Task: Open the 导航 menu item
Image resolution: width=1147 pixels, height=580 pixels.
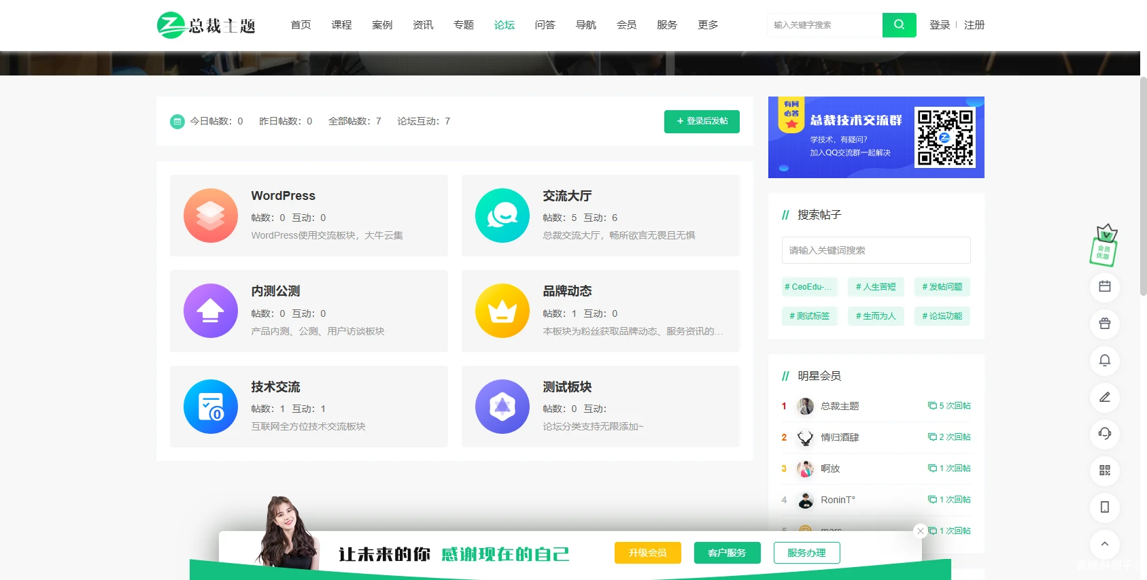Action: coord(585,25)
